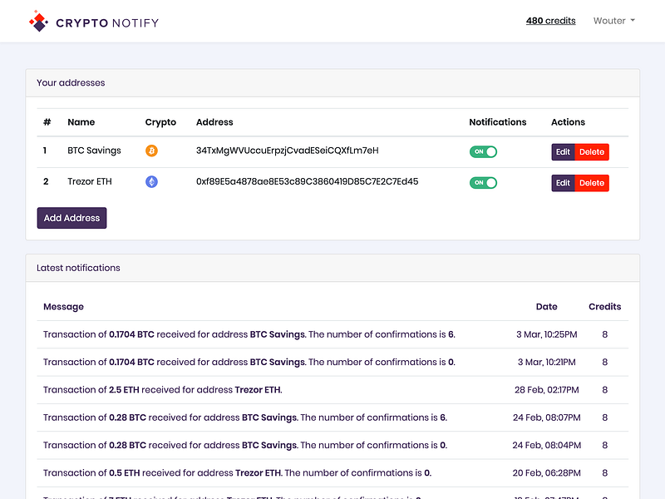Turn off notifications for Trezor ETH
This screenshot has width=665, height=499.
(483, 182)
